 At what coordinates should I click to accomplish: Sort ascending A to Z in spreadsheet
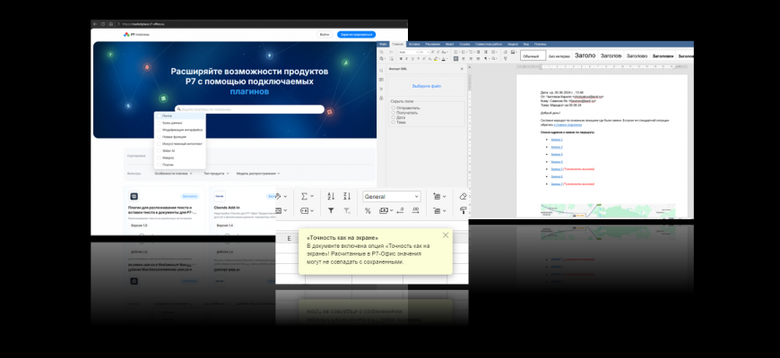[332, 196]
